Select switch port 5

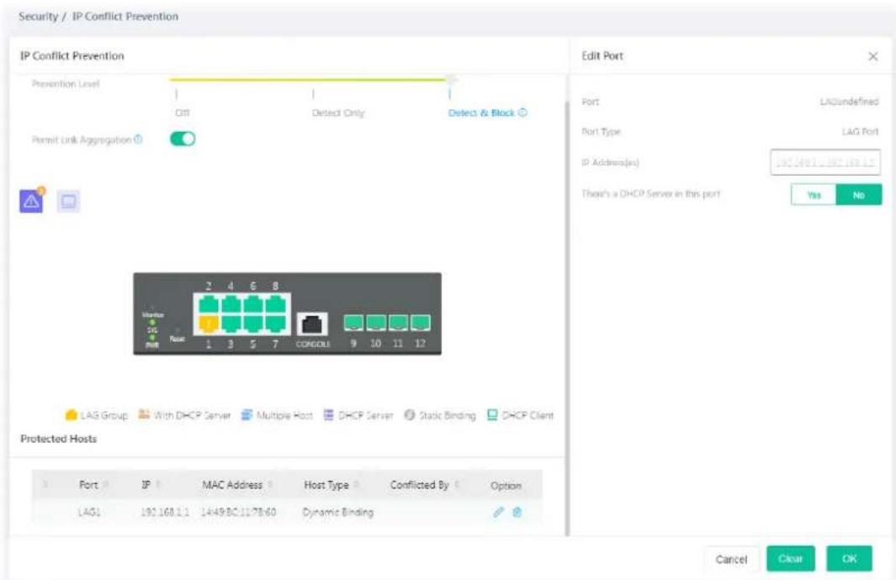(x=253, y=324)
